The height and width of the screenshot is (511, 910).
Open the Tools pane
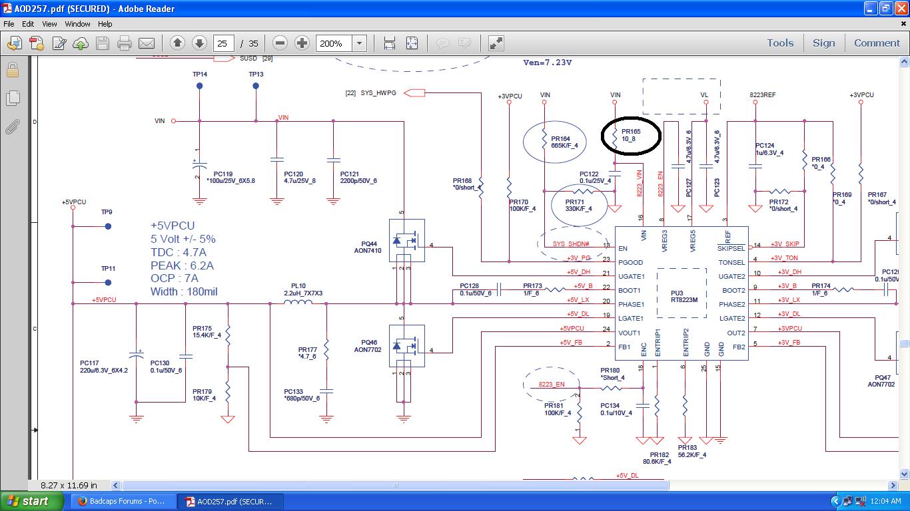779,43
